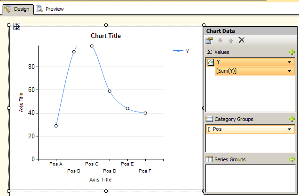
Task: Click the data point above Pos E
Action: 127,109
